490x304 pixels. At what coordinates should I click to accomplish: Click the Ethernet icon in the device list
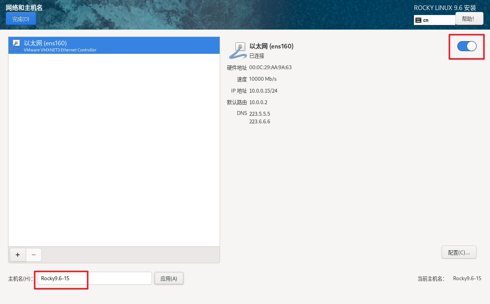[15, 45]
